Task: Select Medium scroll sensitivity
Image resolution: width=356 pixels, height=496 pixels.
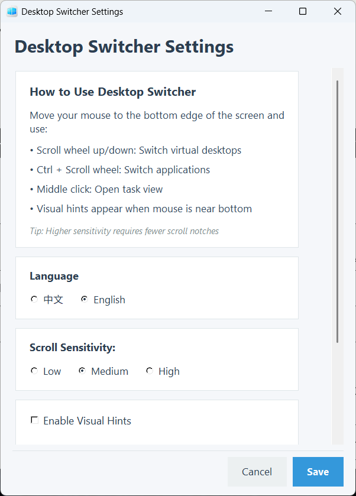Action: point(82,371)
